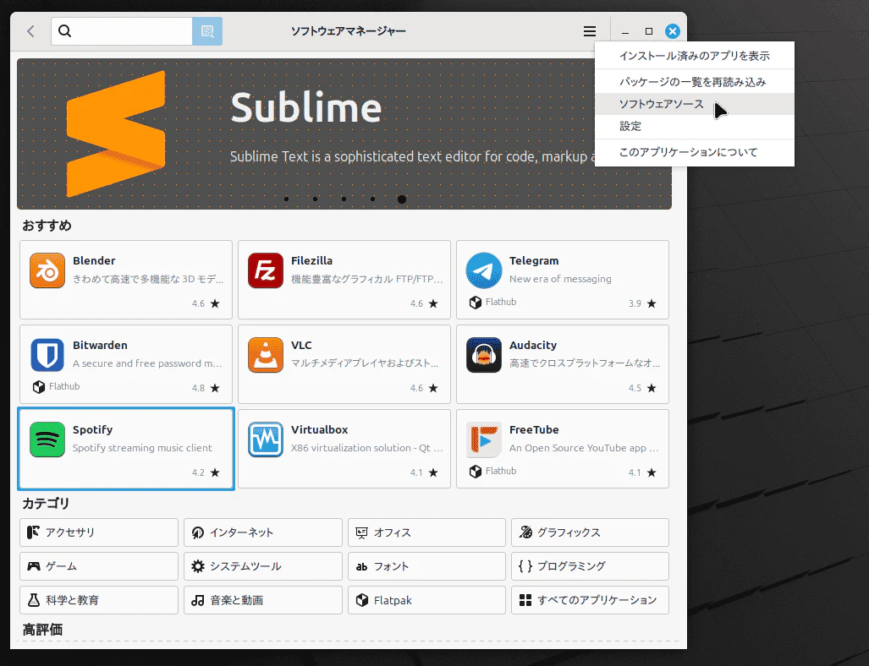Open the アクセサリ category

point(99,532)
